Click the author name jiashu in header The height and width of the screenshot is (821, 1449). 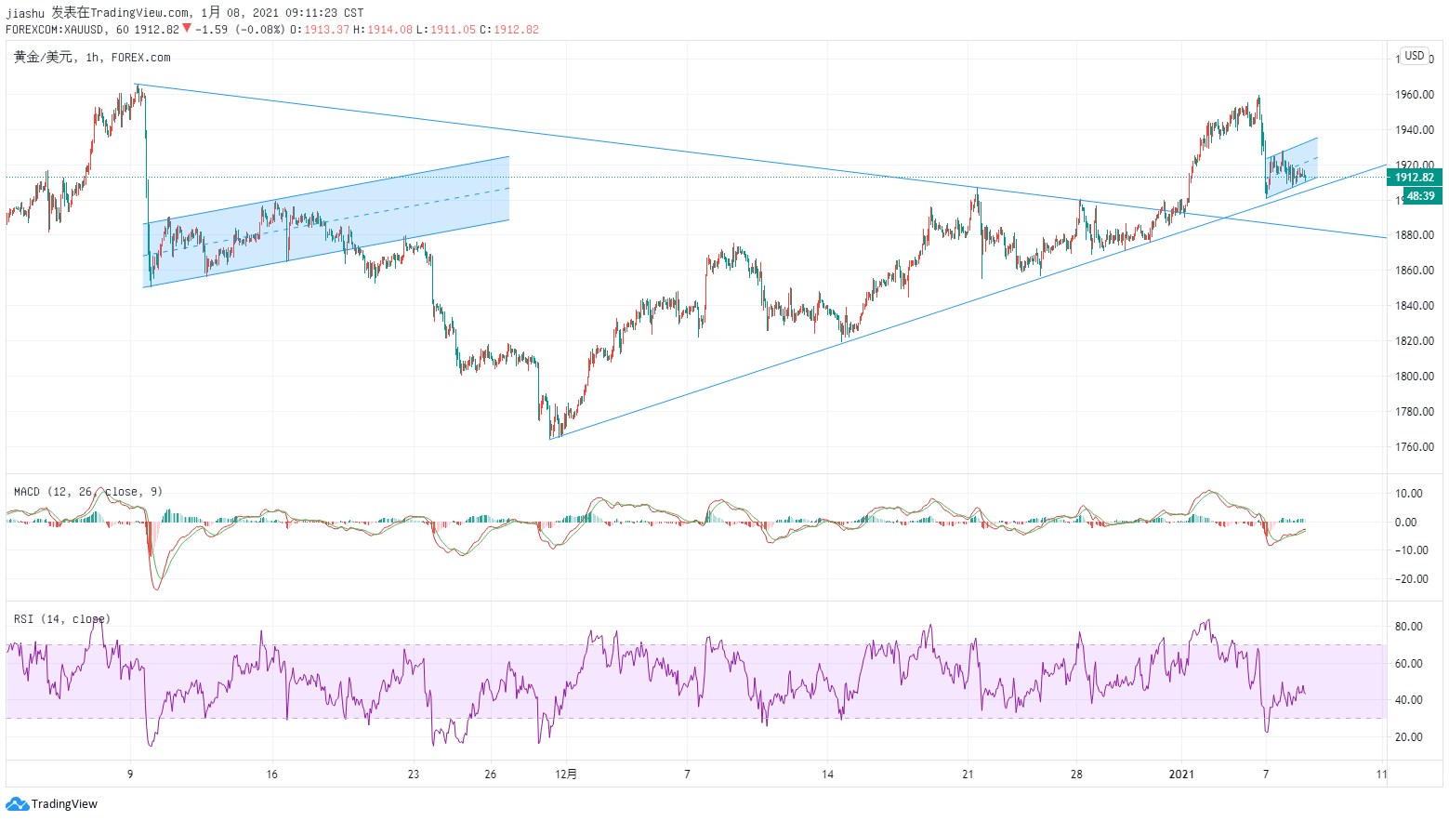tap(25, 13)
